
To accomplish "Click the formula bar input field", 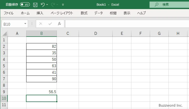I will point(125,24).
